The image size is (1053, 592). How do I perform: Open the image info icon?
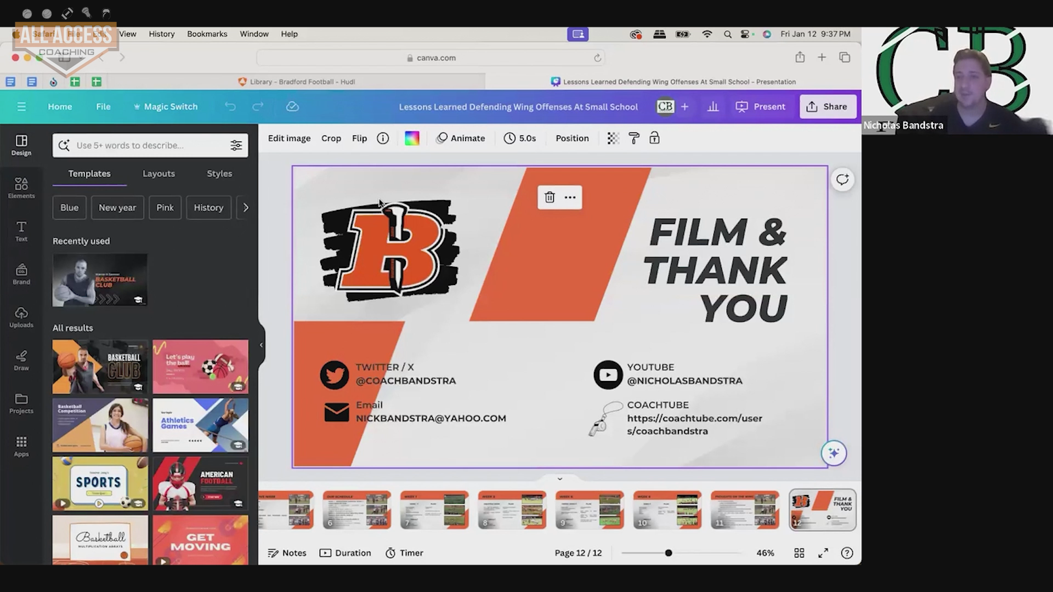[383, 138]
